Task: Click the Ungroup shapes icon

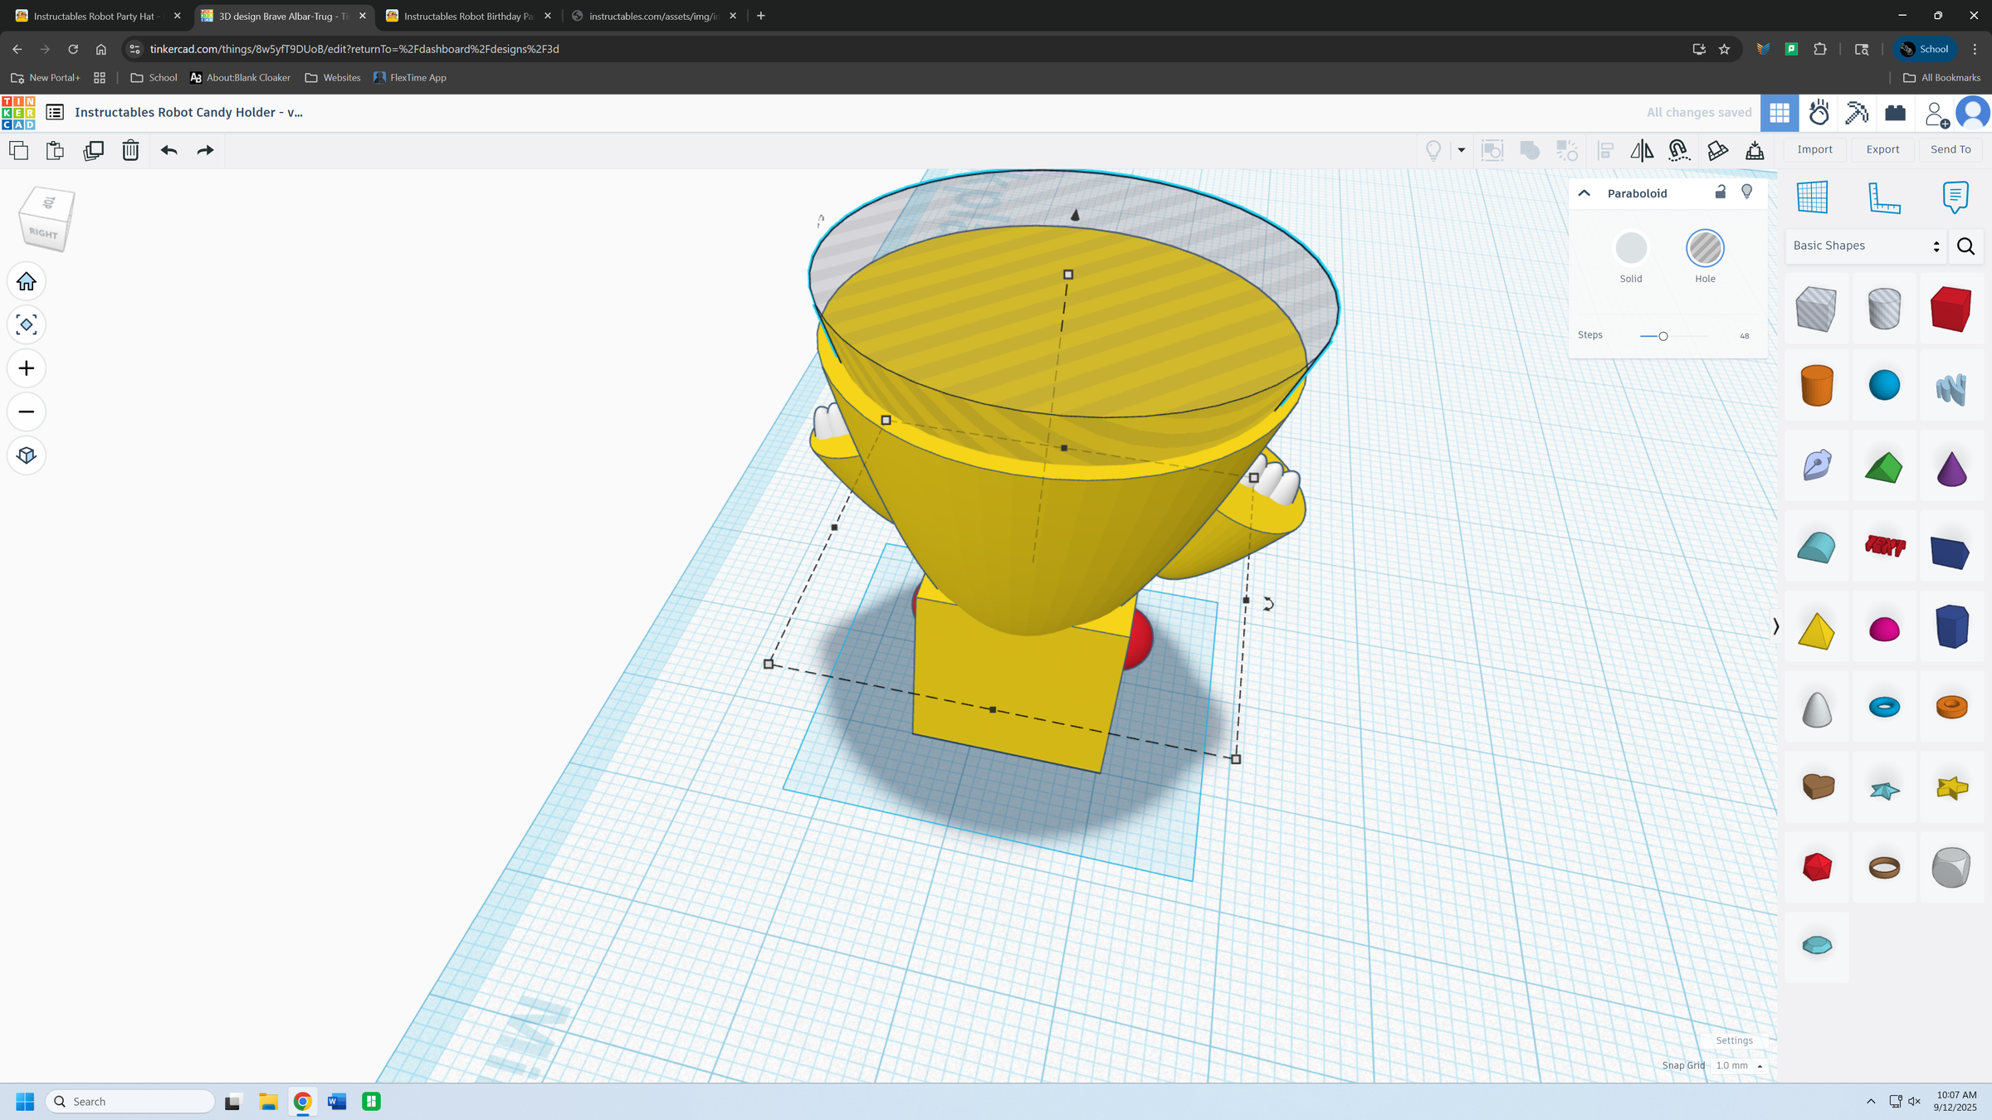Action: [1567, 150]
